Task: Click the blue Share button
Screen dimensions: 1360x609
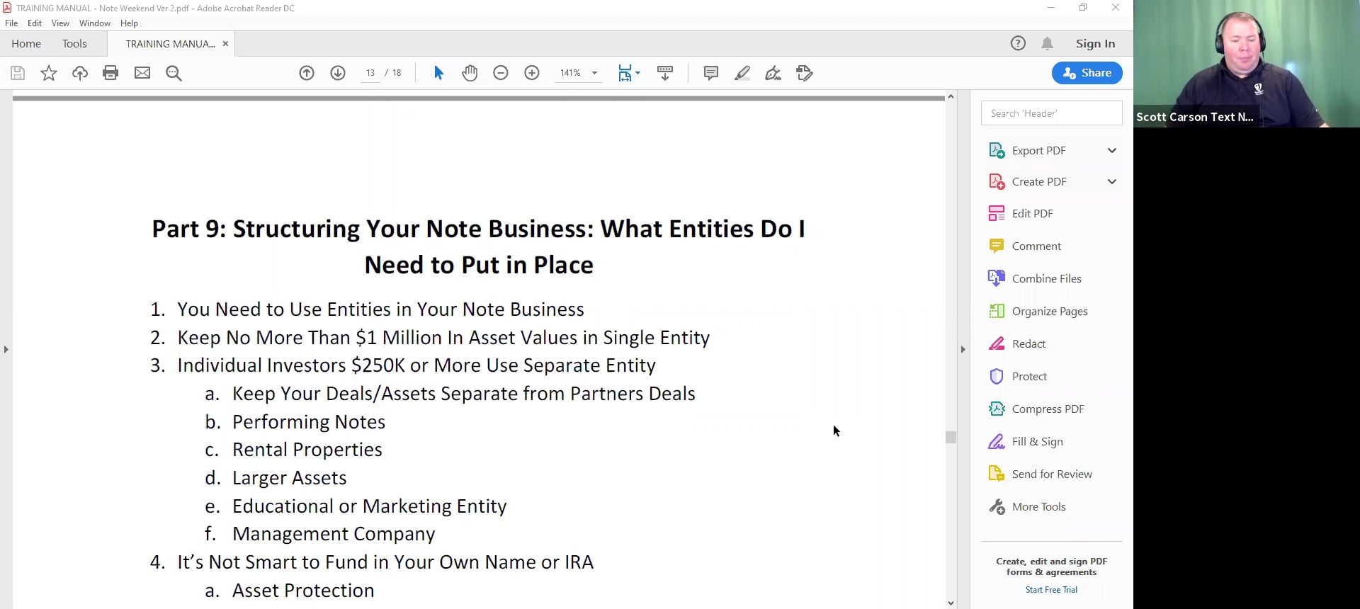Action: pos(1087,73)
